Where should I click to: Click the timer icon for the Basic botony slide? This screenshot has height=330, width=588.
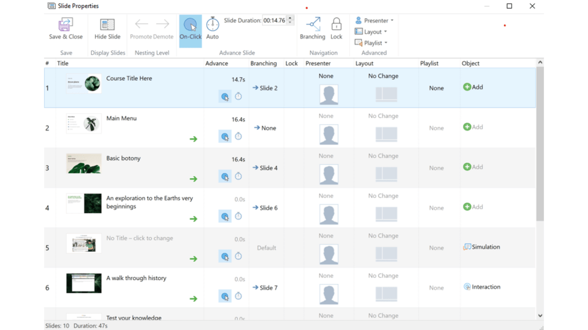(x=238, y=176)
